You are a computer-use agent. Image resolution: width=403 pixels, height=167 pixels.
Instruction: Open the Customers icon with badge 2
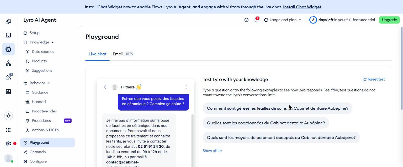(8, 77)
